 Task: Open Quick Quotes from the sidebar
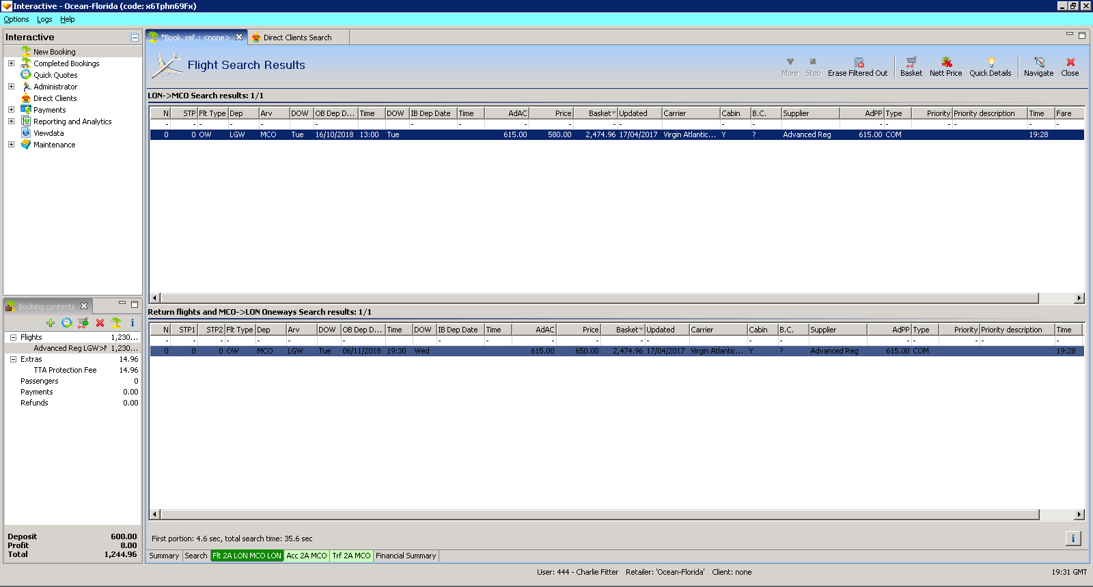point(55,75)
